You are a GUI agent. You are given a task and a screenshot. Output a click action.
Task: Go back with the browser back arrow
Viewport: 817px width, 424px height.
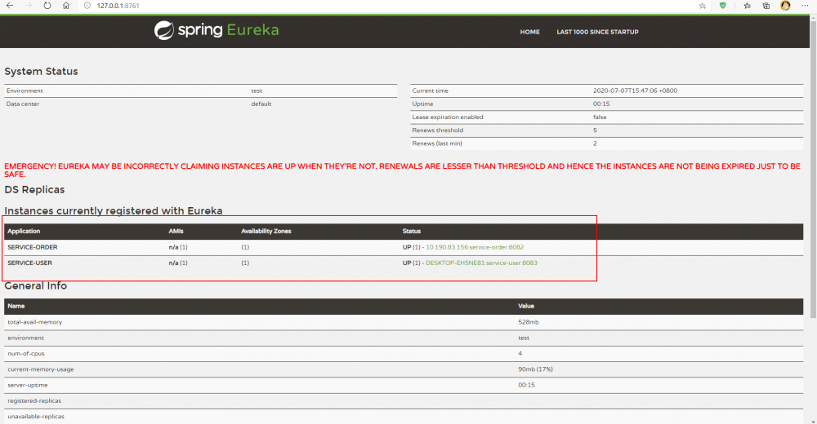pos(10,6)
